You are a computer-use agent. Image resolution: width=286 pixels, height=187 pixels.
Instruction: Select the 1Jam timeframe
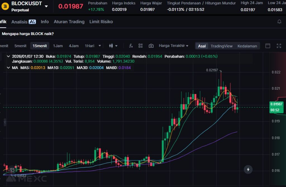58,46
